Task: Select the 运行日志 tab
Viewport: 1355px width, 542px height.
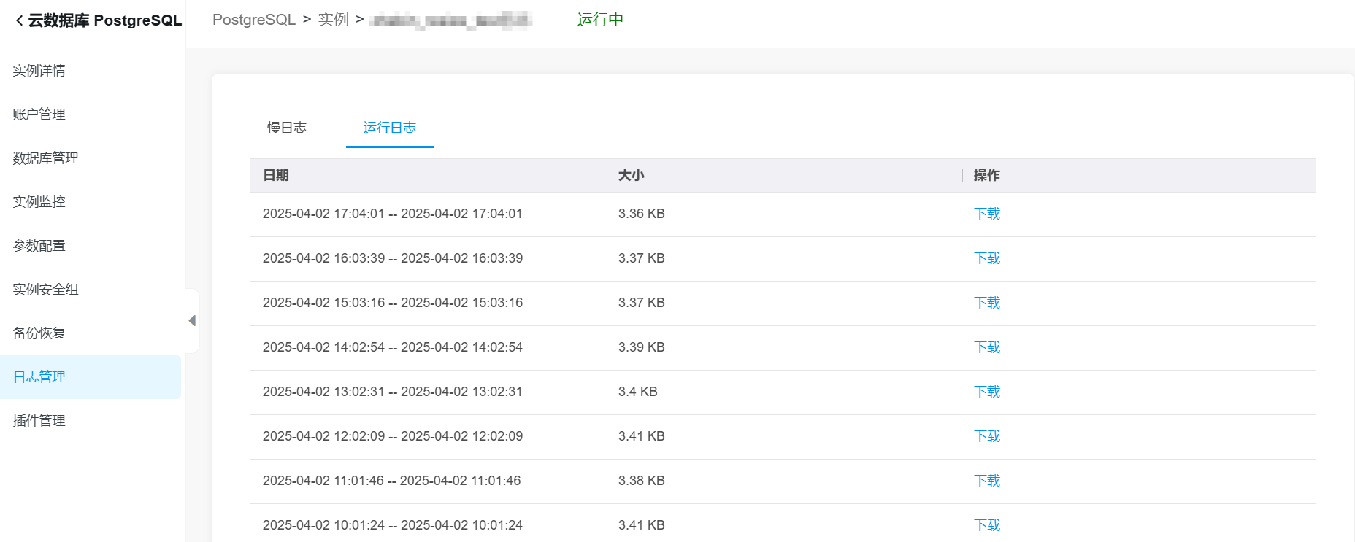Action: coord(389,128)
